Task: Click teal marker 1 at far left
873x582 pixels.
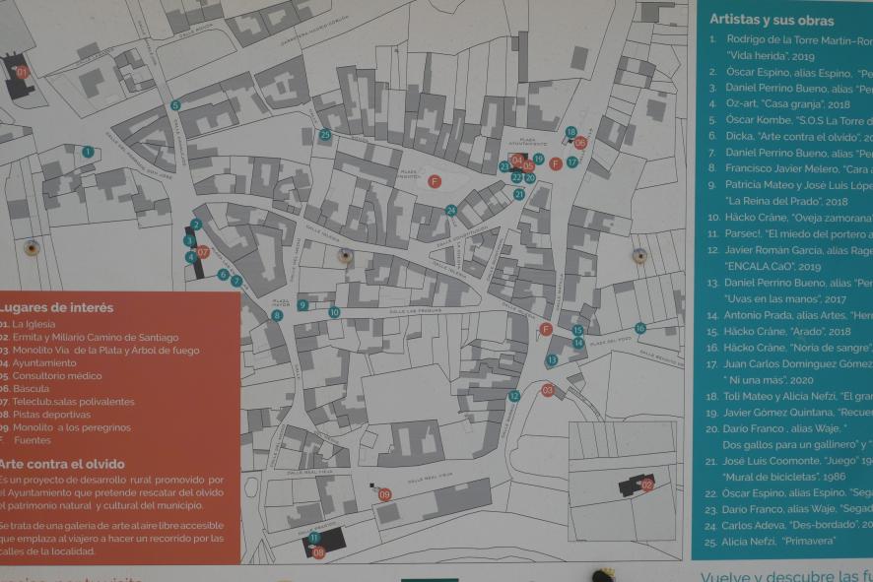Action: tap(88, 152)
